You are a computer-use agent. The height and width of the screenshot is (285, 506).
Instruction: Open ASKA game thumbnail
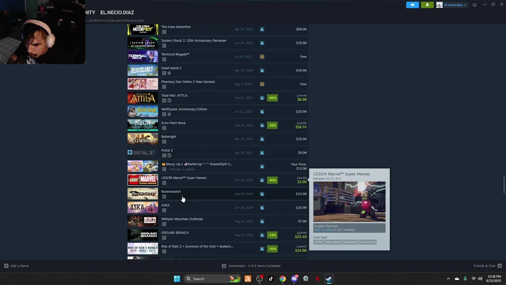143,207
